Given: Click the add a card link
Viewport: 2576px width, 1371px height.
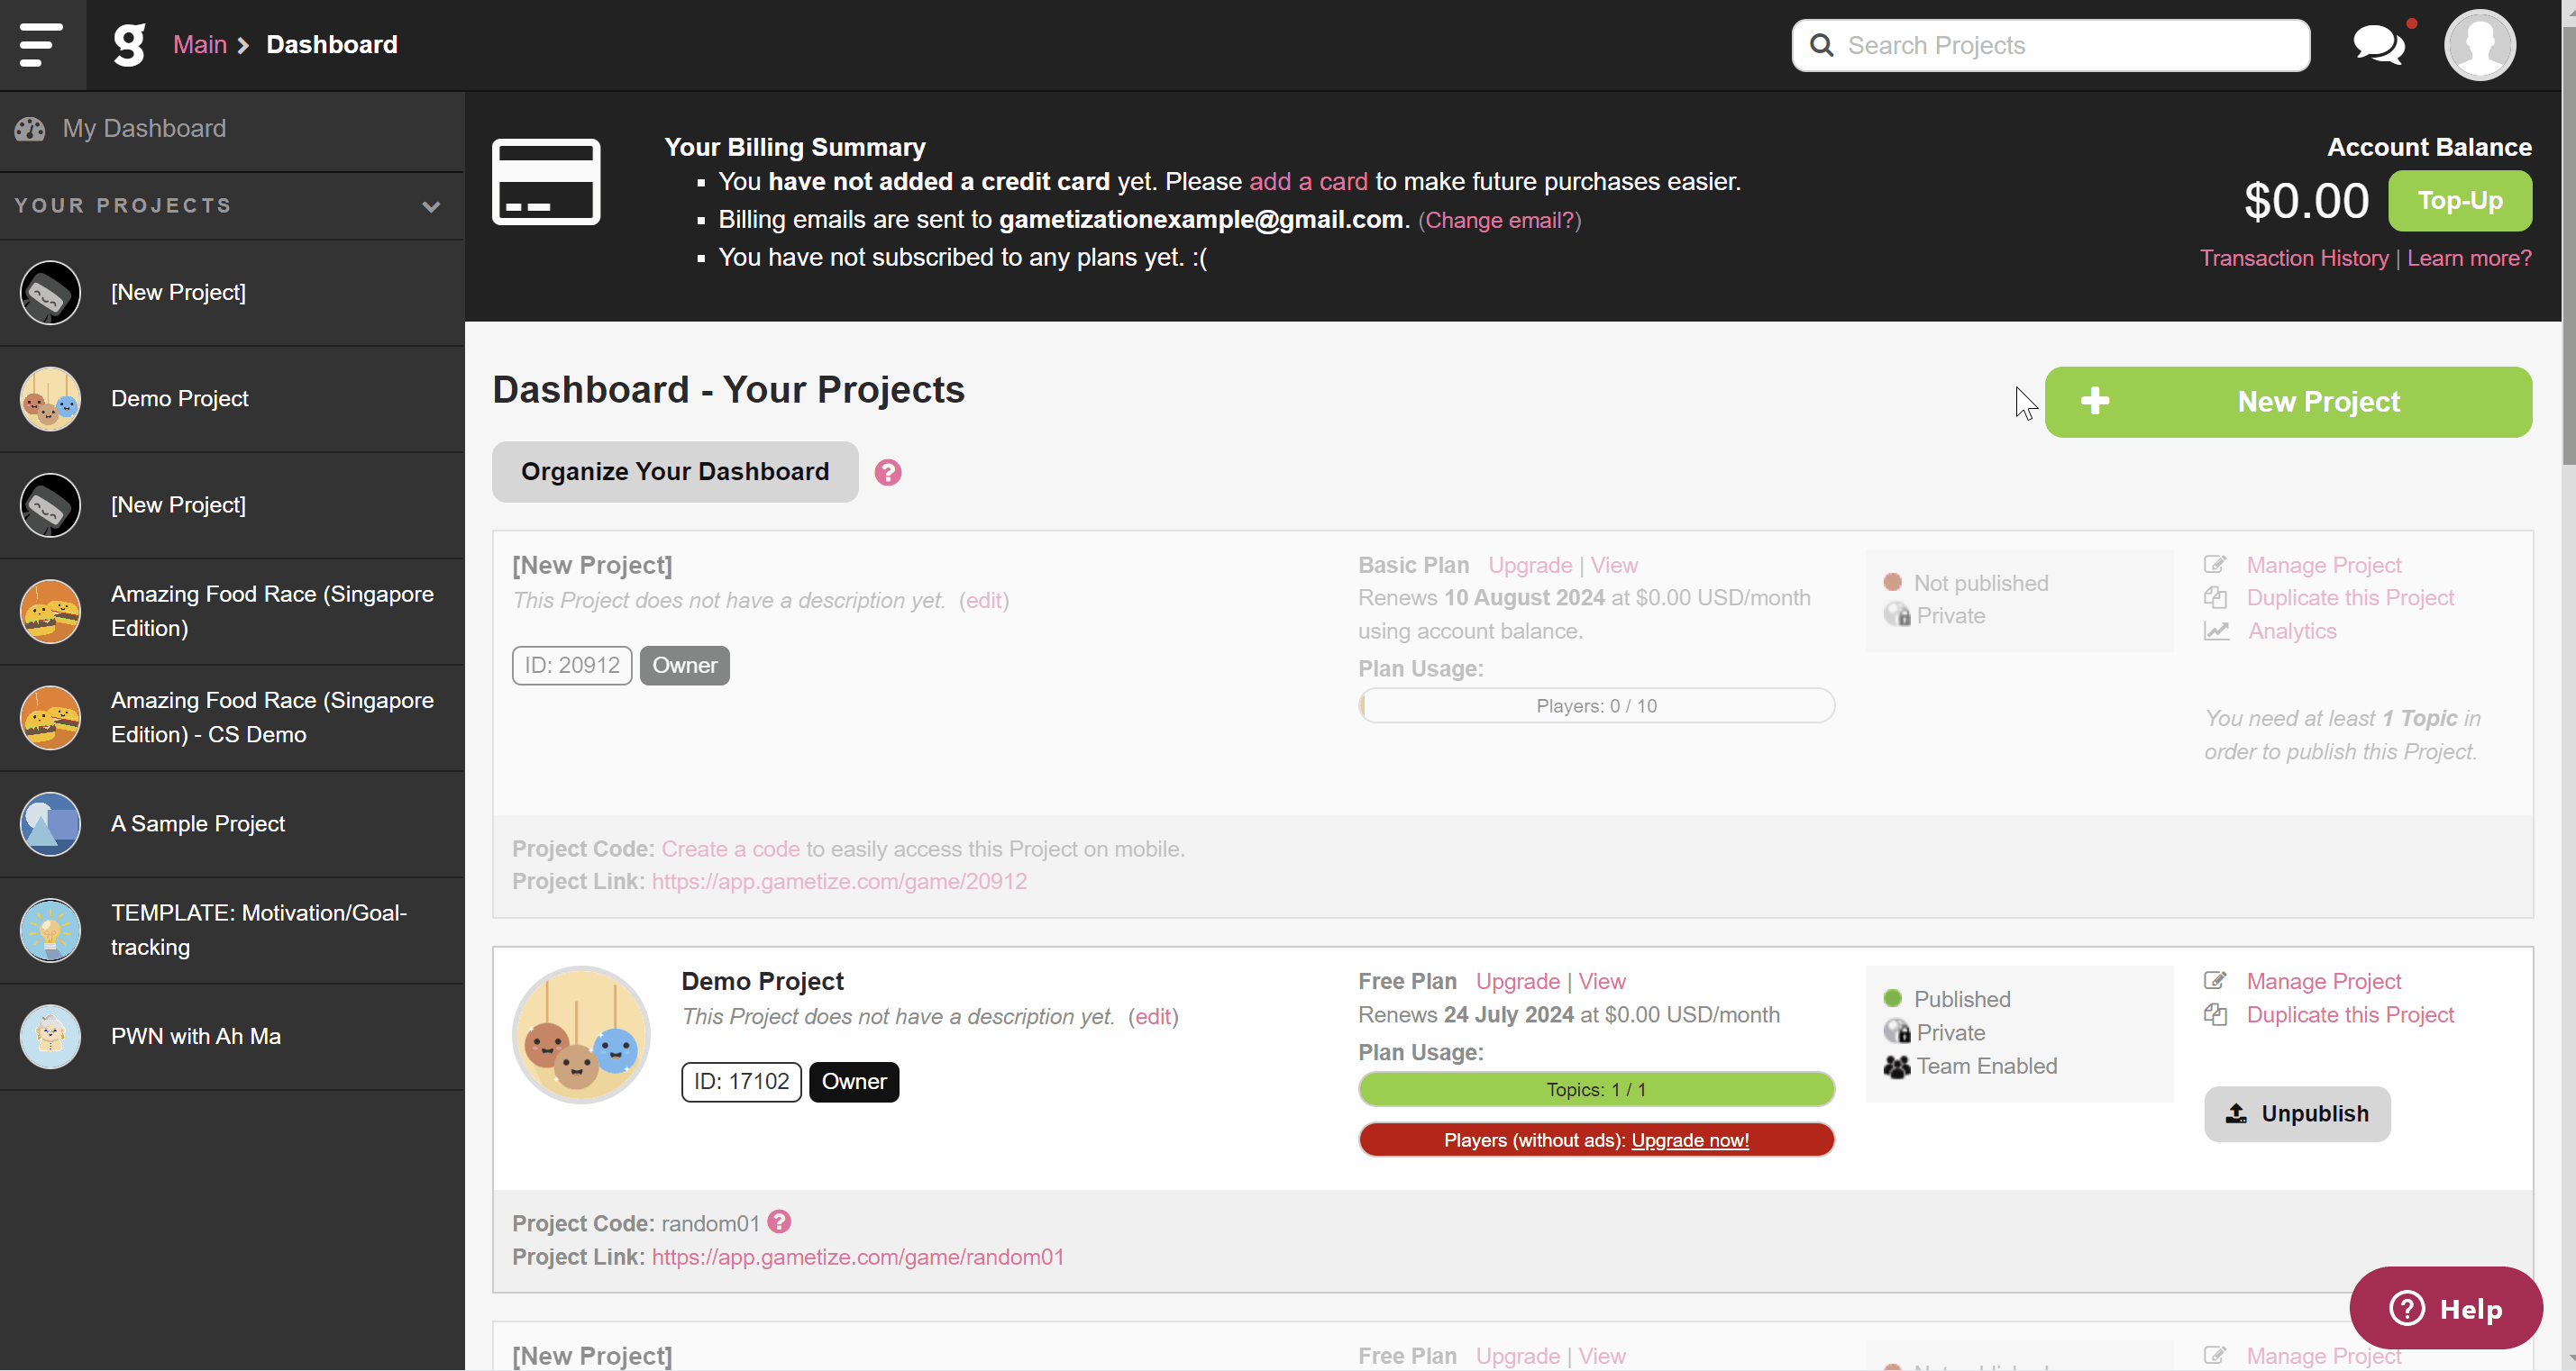Looking at the screenshot, I should (1308, 182).
